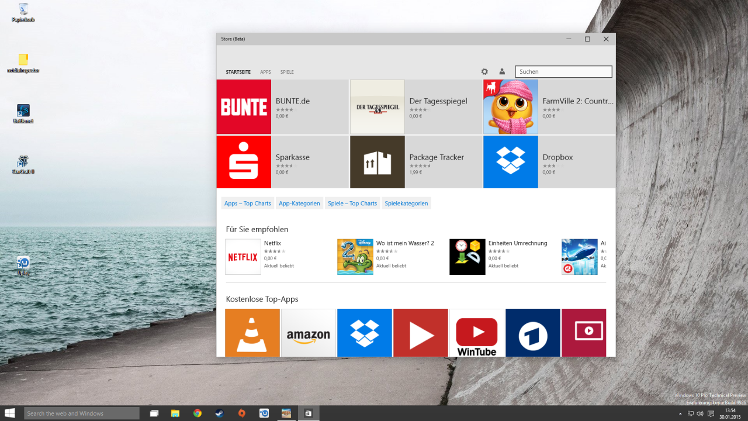Open the crimson video player tile
This screenshot has width=748, height=421.
pos(584,333)
